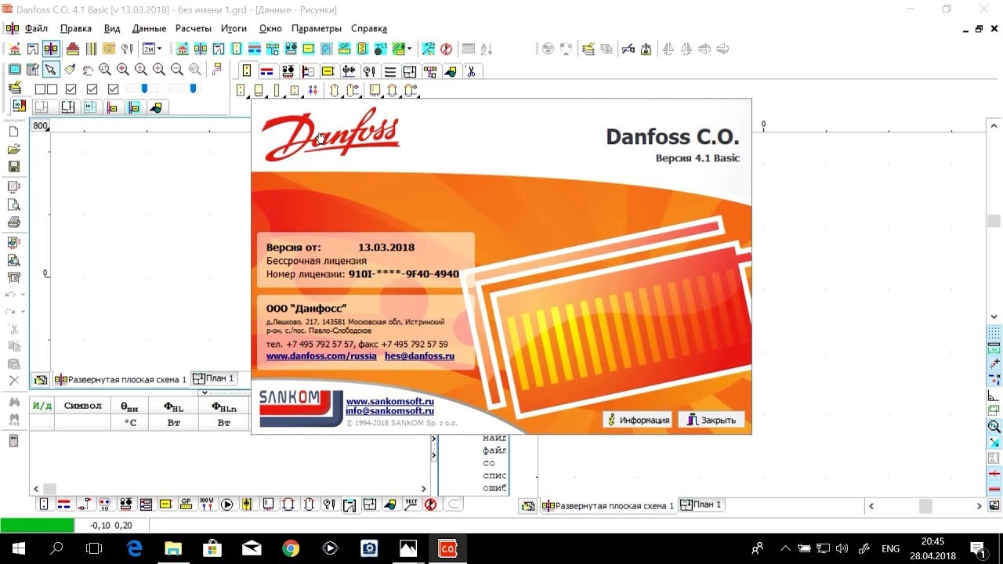Click the A-Z sort icon
Screen dimensions: 1003x564
click(486, 49)
